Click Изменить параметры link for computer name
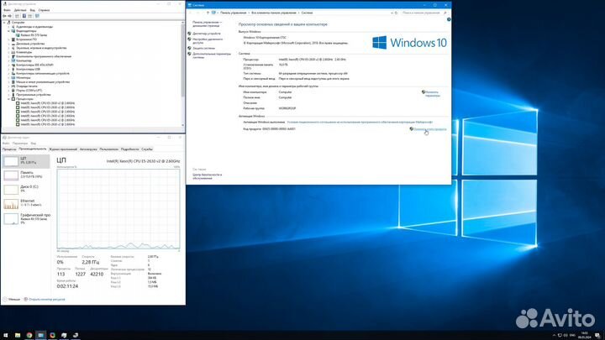Image resolution: width=605 pixels, height=340 pixels. tap(432, 94)
